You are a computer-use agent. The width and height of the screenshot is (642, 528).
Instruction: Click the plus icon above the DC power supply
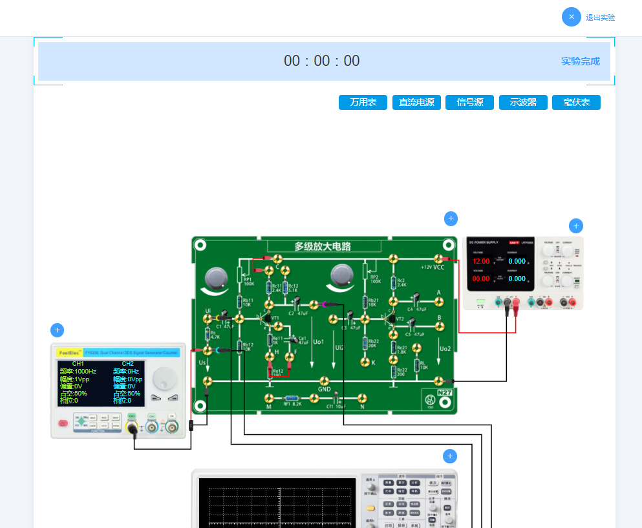576,226
